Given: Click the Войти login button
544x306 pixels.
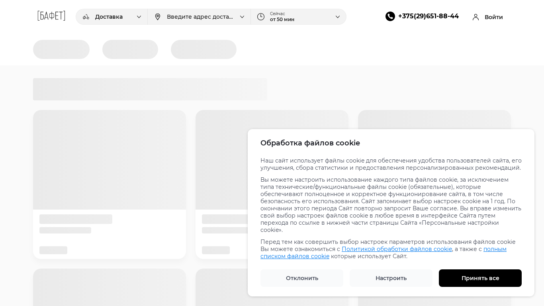Looking at the screenshot, I should (x=493, y=17).
